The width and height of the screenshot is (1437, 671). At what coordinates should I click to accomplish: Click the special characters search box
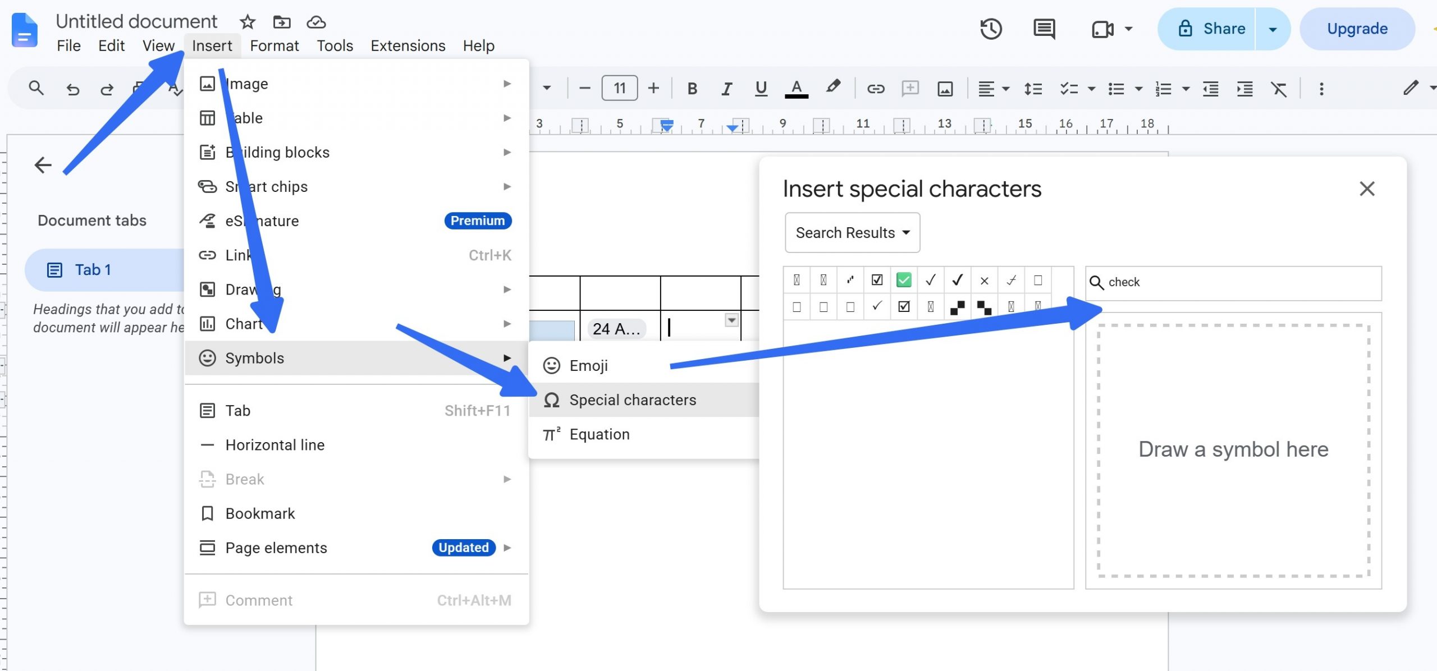click(1233, 283)
